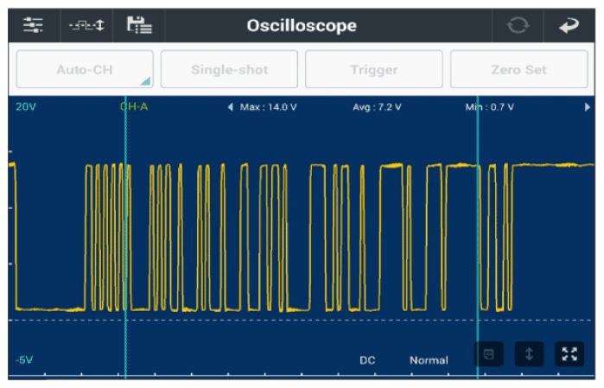Image resolution: width=604 pixels, height=388 pixels.
Task: Click the vertical scale arrow icon
Action: pos(528,353)
